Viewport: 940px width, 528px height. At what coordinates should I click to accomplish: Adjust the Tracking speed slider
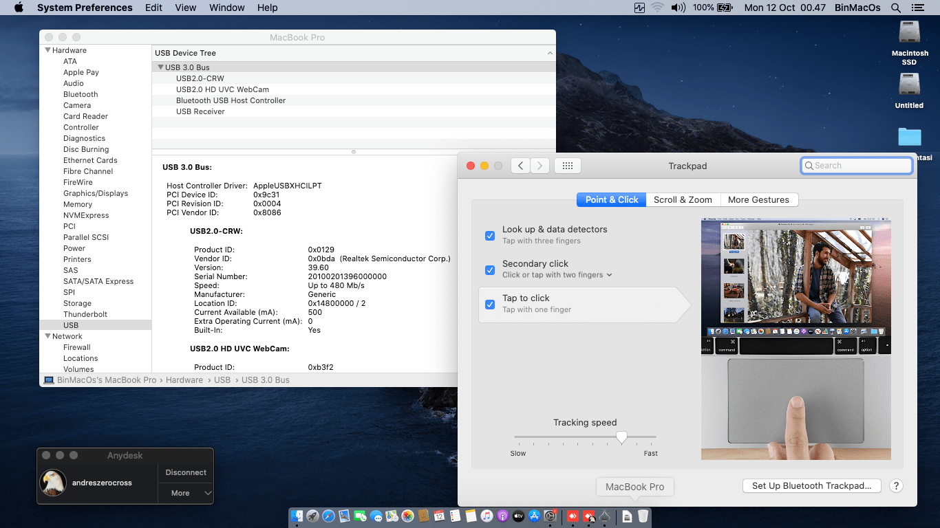coord(621,437)
